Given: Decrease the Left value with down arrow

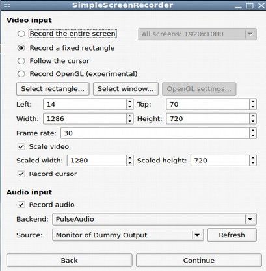Looking at the screenshot, I should (x=129, y=107).
